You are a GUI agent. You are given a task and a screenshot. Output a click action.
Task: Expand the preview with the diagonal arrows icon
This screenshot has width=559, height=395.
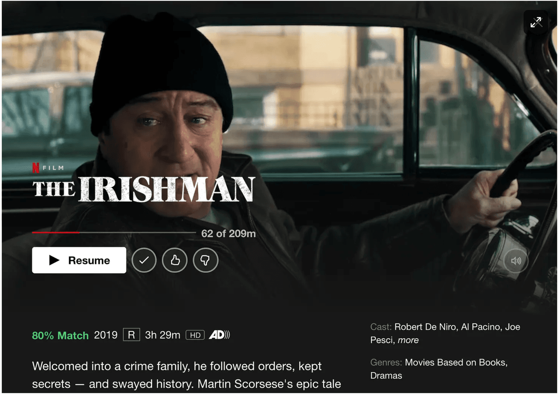(536, 22)
